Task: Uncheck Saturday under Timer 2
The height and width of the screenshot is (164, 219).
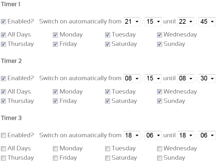Action: (108, 101)
